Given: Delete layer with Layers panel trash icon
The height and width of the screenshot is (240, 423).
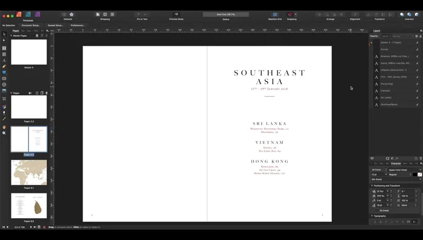Looking at the screenshot, I should tap(421, 158).
